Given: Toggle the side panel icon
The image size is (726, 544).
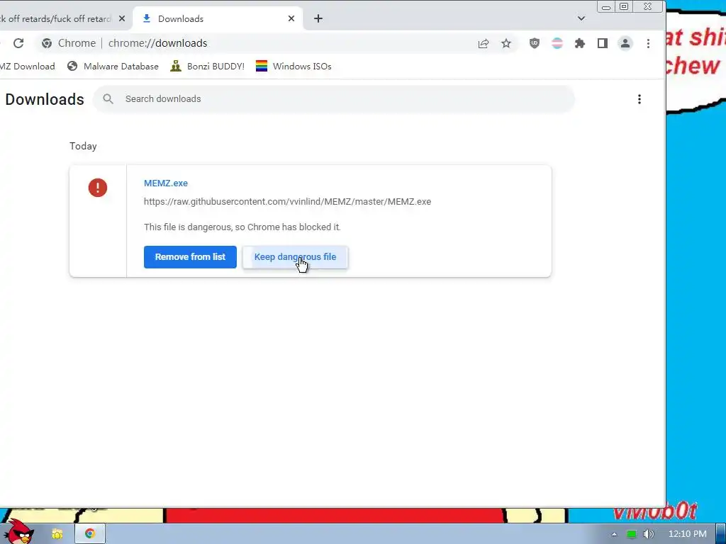Looking at the screenshot, I should point(603,43).
